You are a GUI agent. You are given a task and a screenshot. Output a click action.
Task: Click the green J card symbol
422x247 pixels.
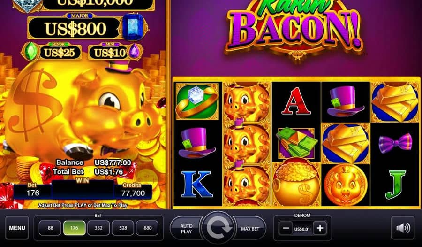coord(395,184)
